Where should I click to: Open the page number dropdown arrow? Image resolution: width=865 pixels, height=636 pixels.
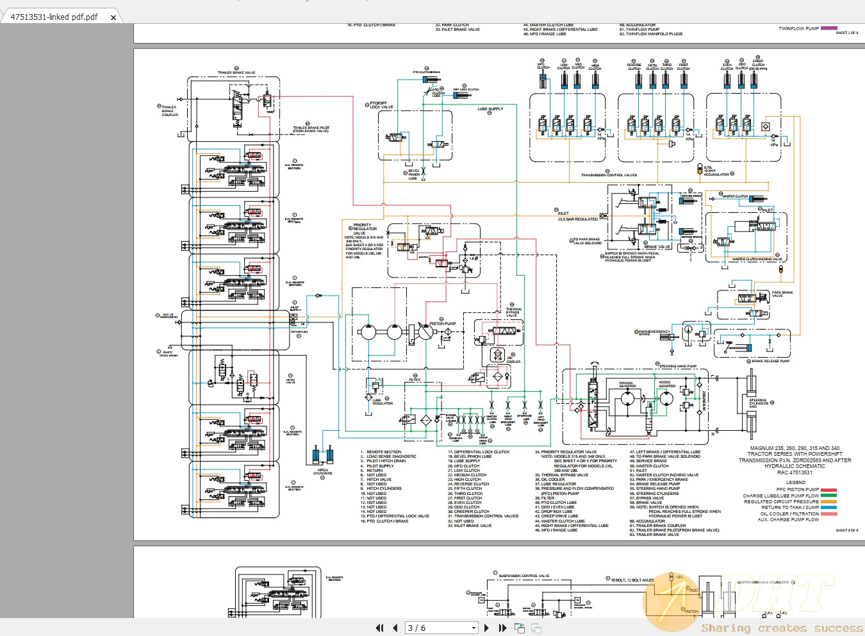click(474, 628)
